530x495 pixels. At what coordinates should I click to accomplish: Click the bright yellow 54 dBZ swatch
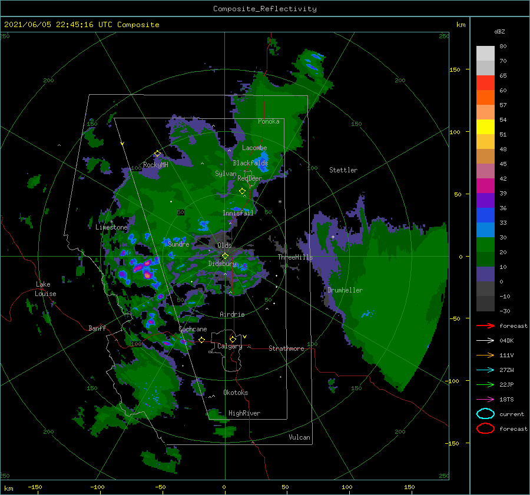pyautogui.click(x=485, y=127)
